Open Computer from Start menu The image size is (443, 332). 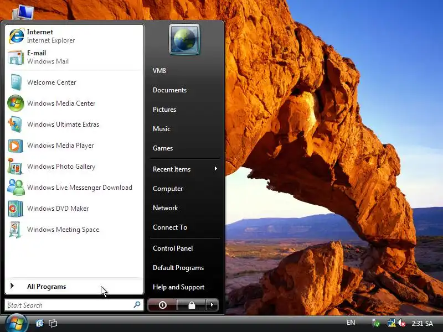tap(168, 189)
